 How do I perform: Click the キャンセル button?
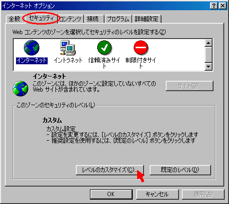tap(157, 194)
